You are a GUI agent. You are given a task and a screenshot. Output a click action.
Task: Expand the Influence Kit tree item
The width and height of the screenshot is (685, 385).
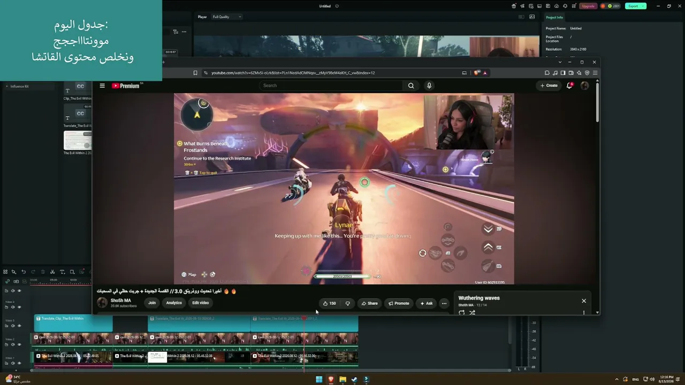point(7,86)
